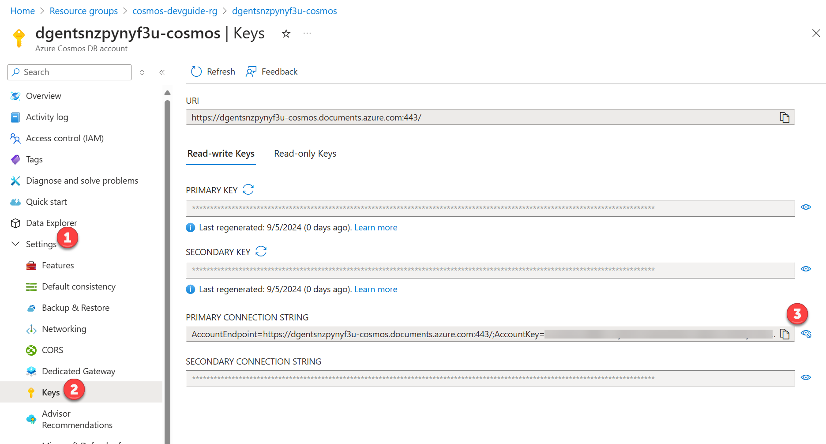
Task: Open the Tags page
Action: [34, 159]
